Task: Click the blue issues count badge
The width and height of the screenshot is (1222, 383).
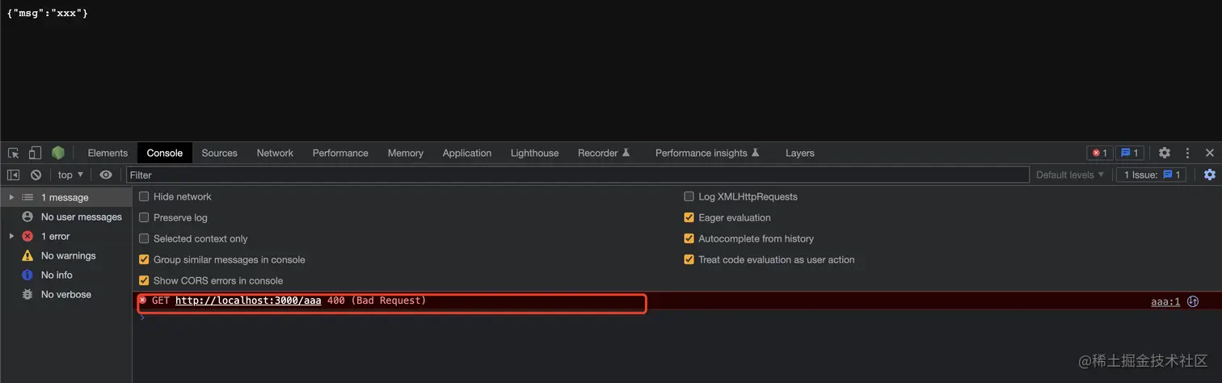Action: coord(1130,153)
